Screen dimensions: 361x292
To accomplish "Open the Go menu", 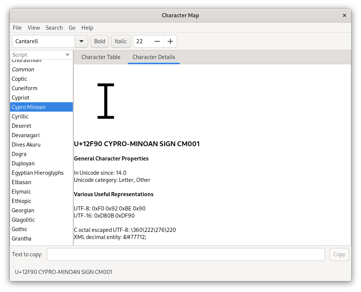I will pos(72,28).
